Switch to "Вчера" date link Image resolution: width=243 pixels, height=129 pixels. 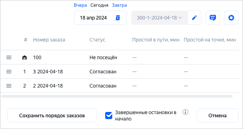pos(80,5)
